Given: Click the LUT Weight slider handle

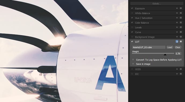Looking at the screenshot, I should [x=165, y=54].
